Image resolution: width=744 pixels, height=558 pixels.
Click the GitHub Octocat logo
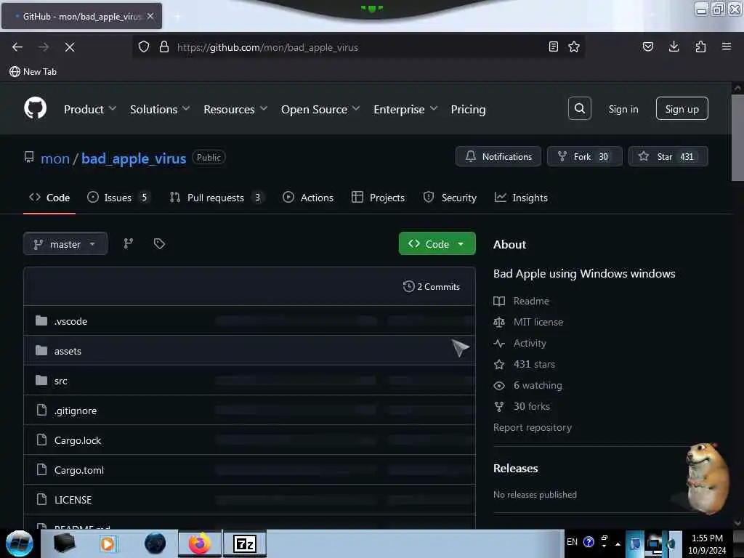[35, 109]
